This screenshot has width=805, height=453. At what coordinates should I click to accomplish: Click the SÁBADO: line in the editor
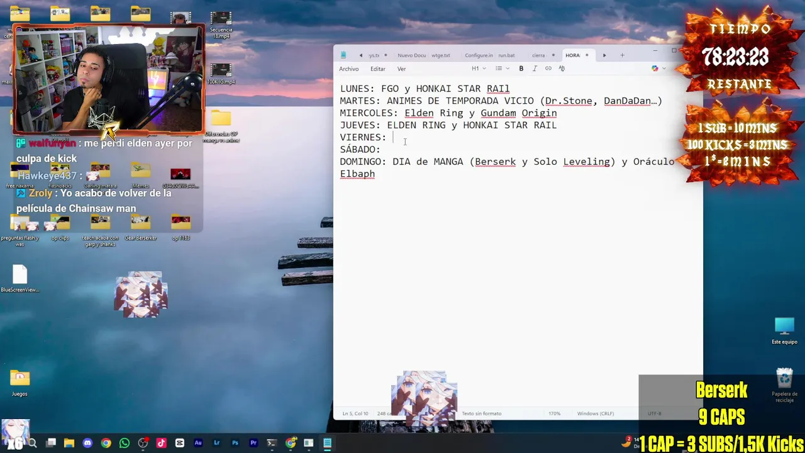tap(360, 149)
